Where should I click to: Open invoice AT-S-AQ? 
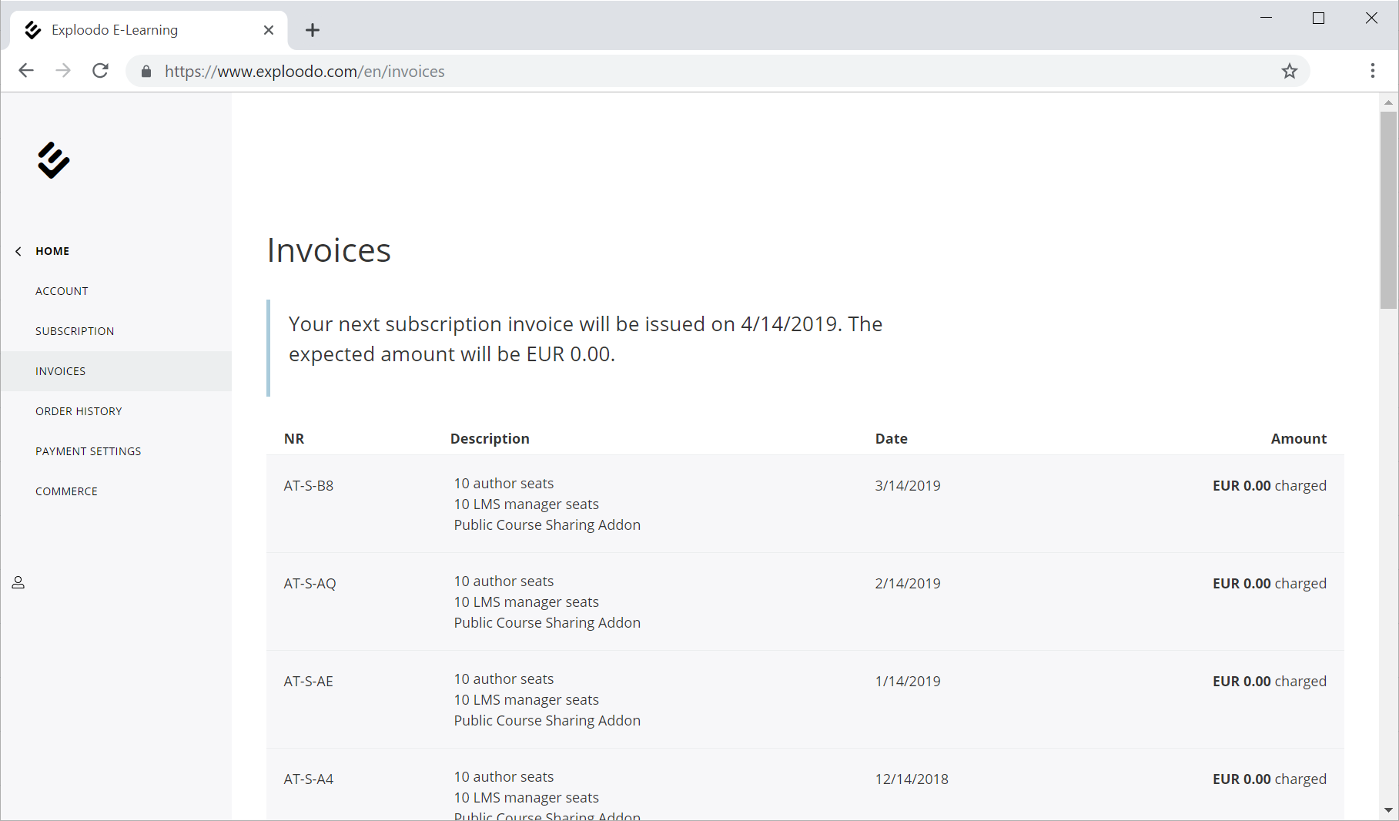pos(310,584)
